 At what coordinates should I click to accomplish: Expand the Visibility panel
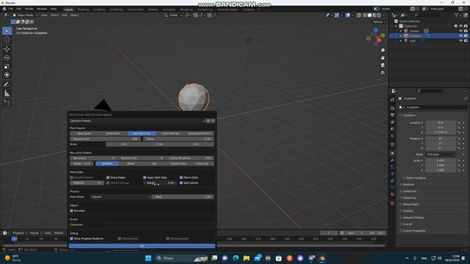[408, 211]
